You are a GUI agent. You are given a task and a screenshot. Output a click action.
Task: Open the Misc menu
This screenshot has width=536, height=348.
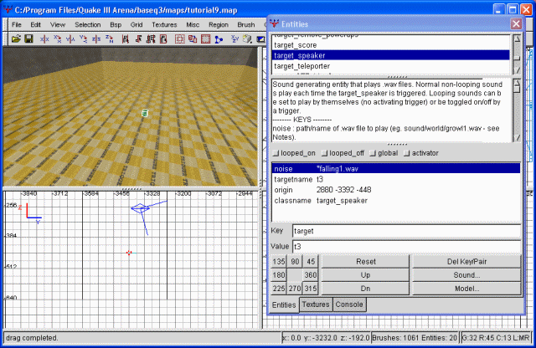[193, 24]
